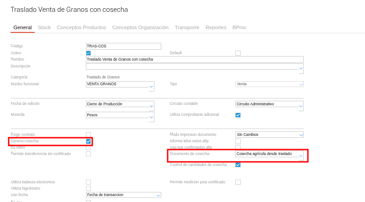Open the Circuito contable dropdown
This screenshot has width=365, height=202.
tap(301, 106)
